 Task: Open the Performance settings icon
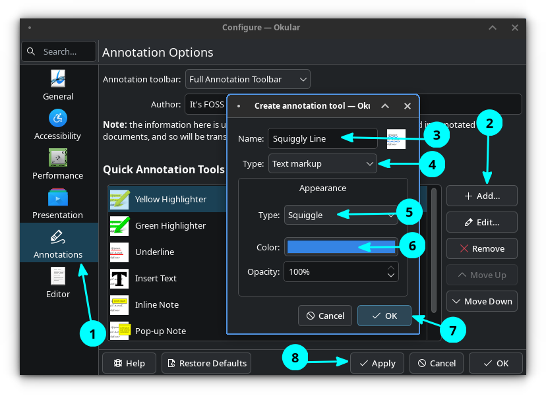(x=58, y=157)
